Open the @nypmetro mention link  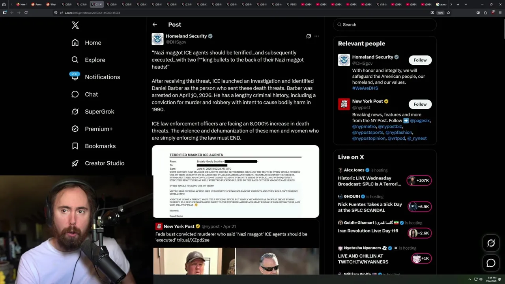(x=364, y=127)
